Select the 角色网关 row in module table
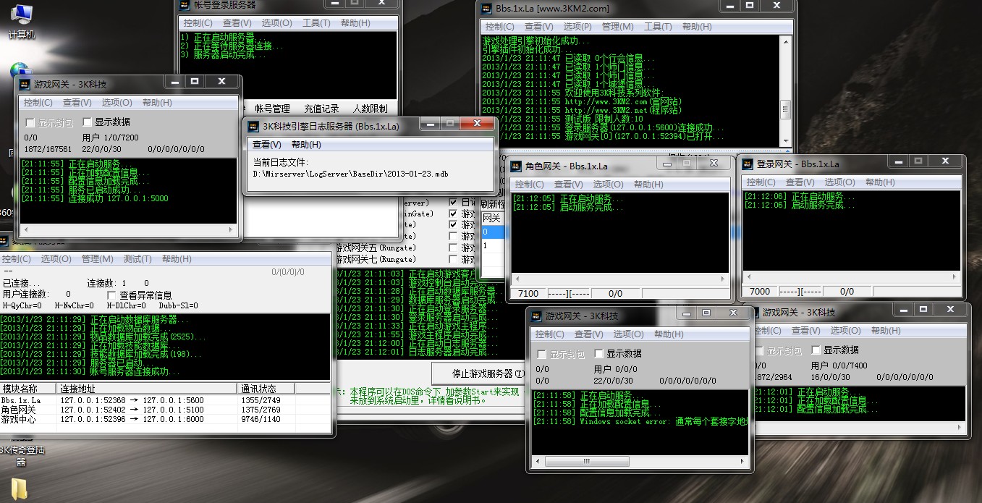Image resolution: width=982 pixels, height=503 pixels. pos(166,410)
